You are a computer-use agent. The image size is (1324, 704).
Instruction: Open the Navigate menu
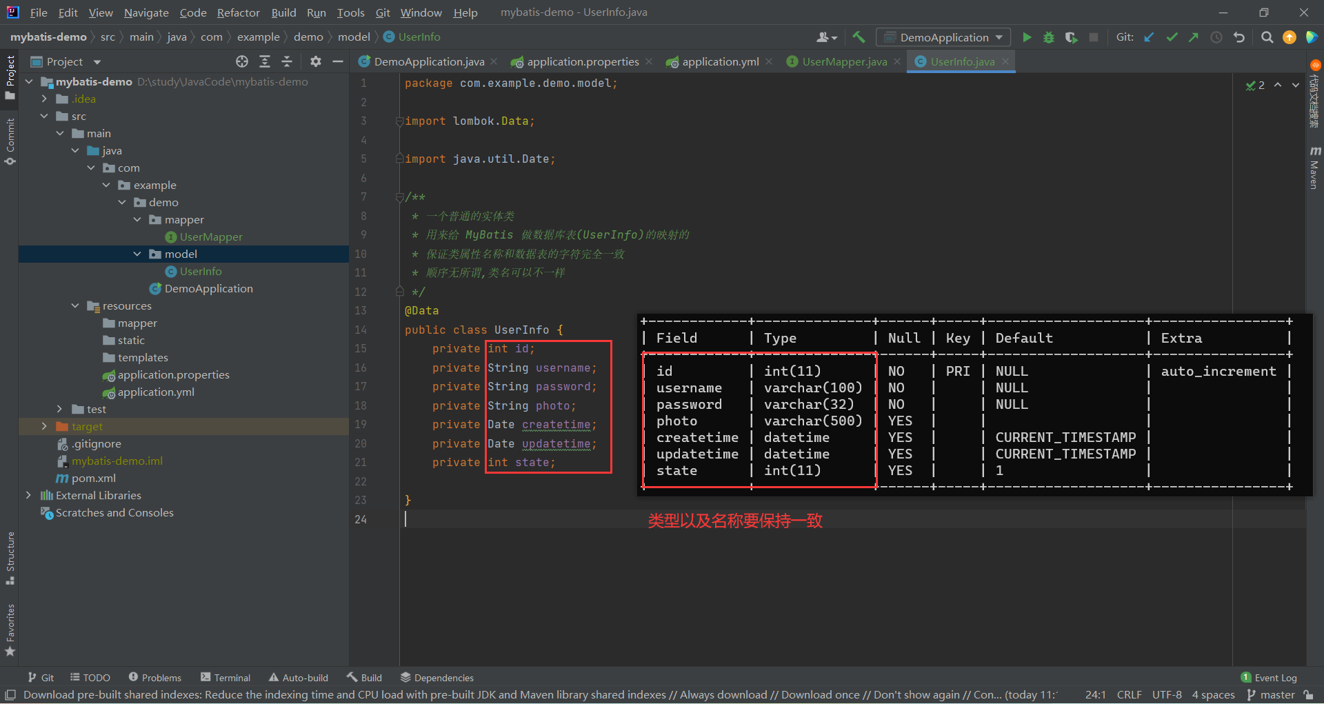(x=146, y=12)
